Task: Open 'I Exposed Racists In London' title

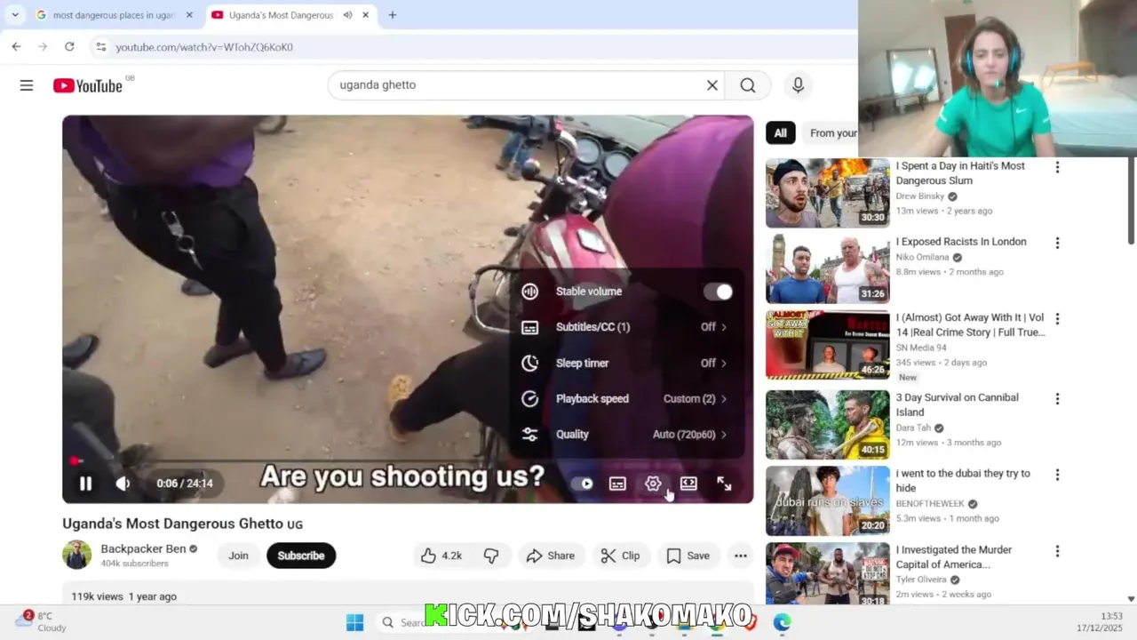Action: (x=961, y=242)
